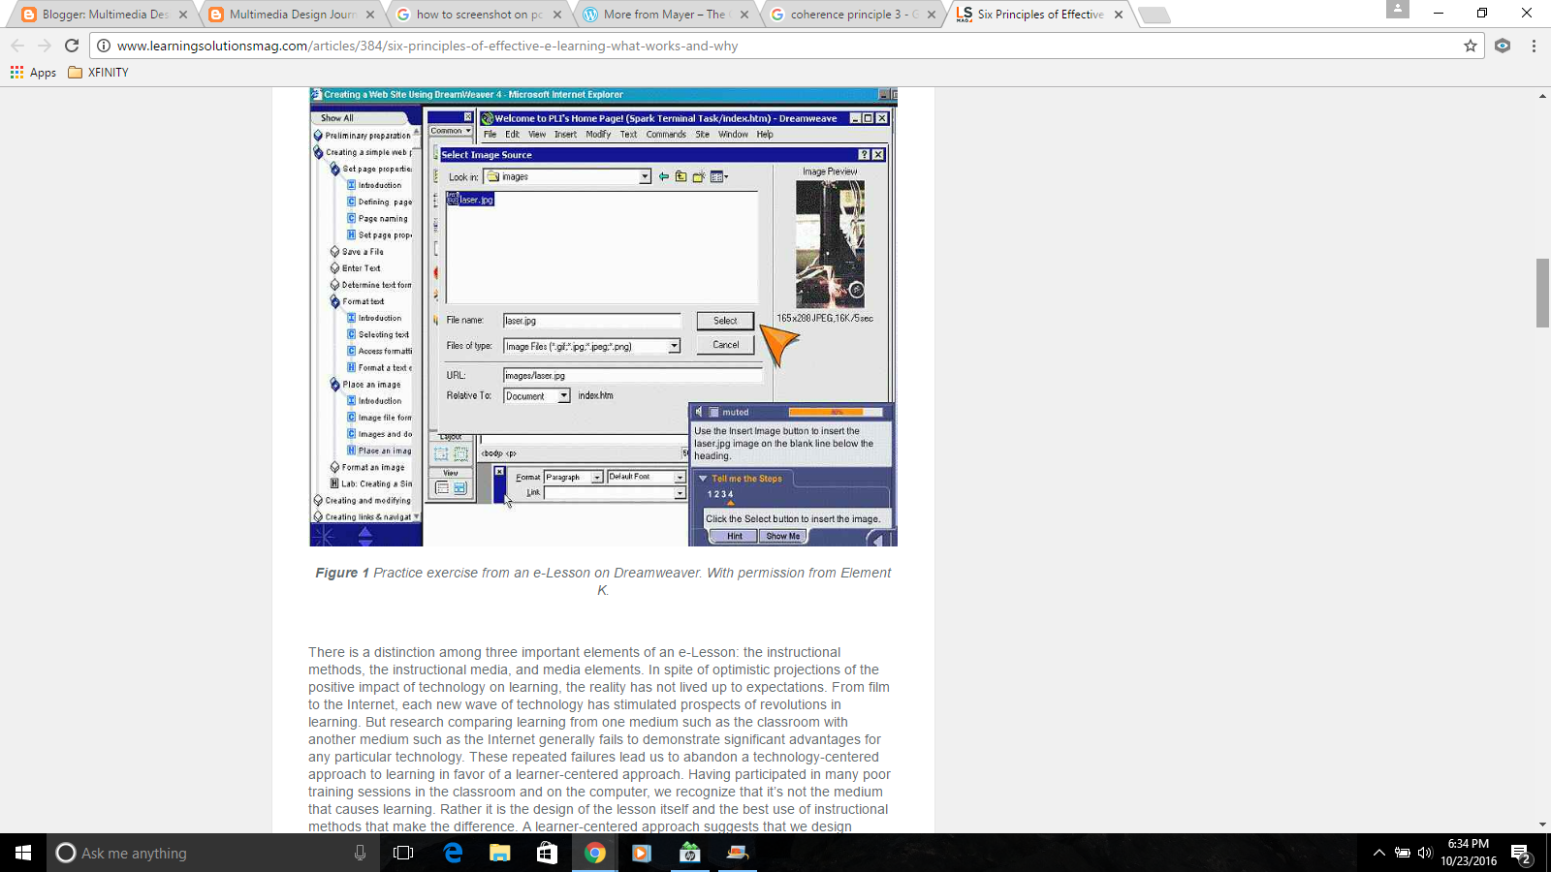The height and width of the screenshot is (872, 1551).
Task: Open the XFINITY bookmarks folder
Action: pos(98,73)
